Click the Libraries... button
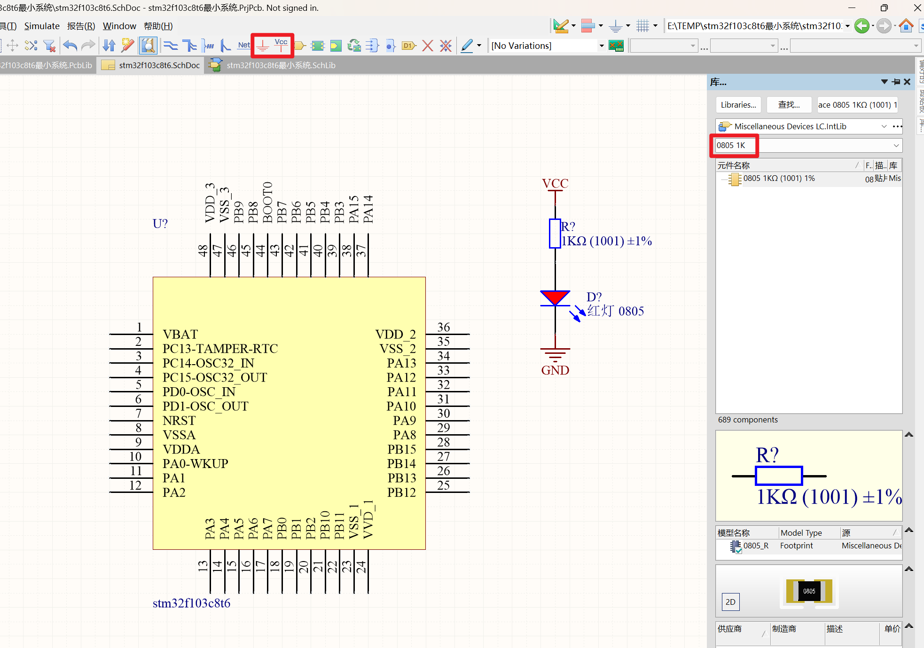Viewport: 924px width, 648px height. (x=738, y=105)
